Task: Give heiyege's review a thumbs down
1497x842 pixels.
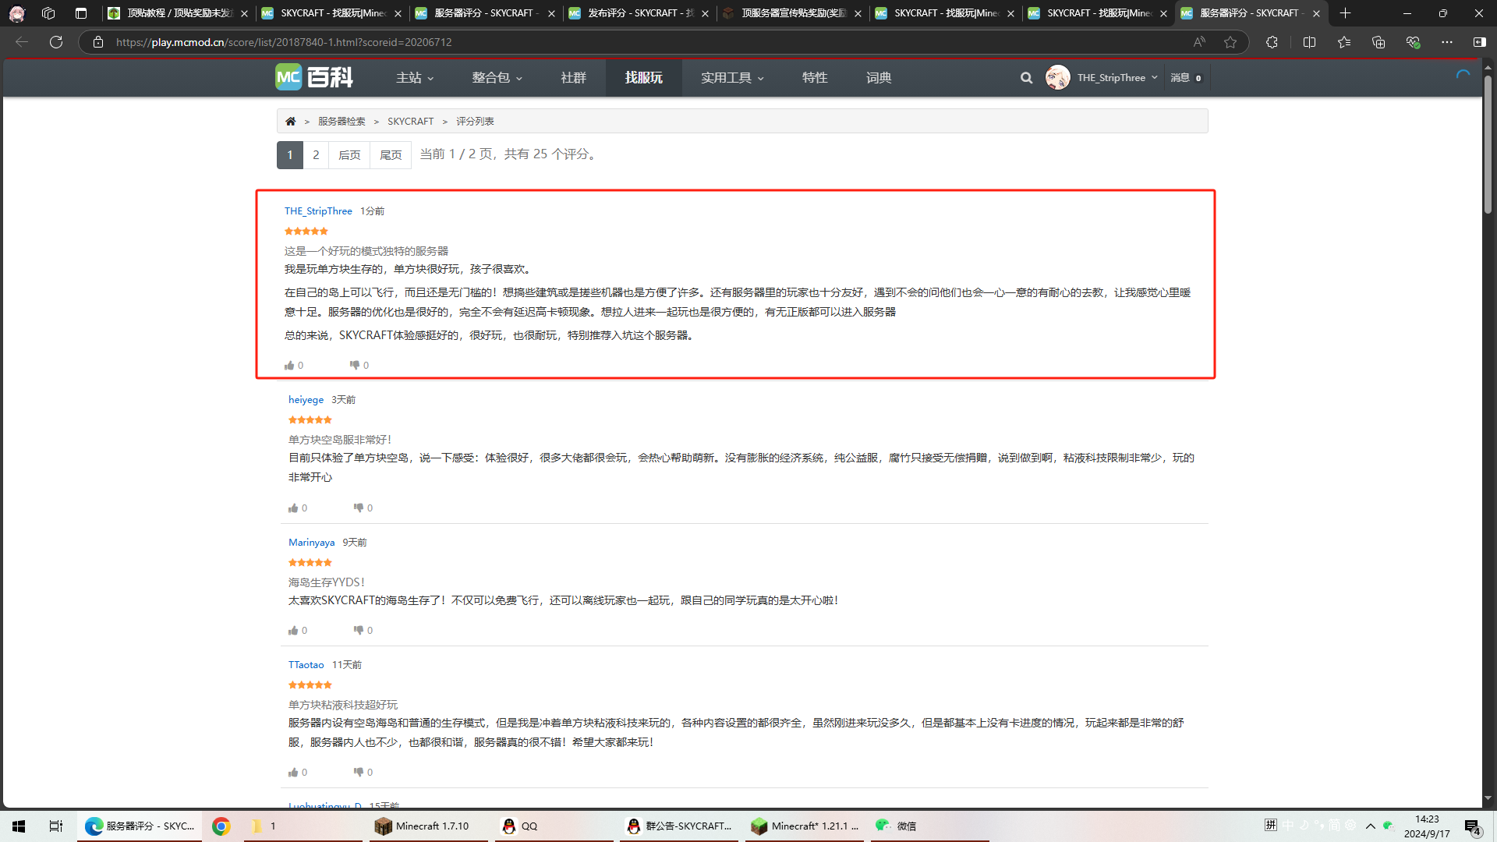Action: [359, 508]
